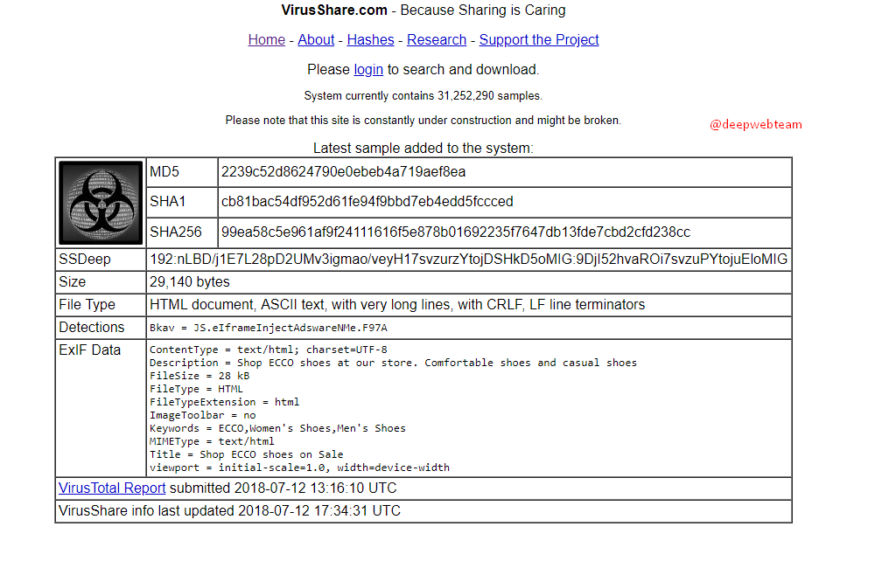The width and height of the screenshot is (889, 561).
Task: Click the Bkav detection result text
Action: [x=268, y=328]
